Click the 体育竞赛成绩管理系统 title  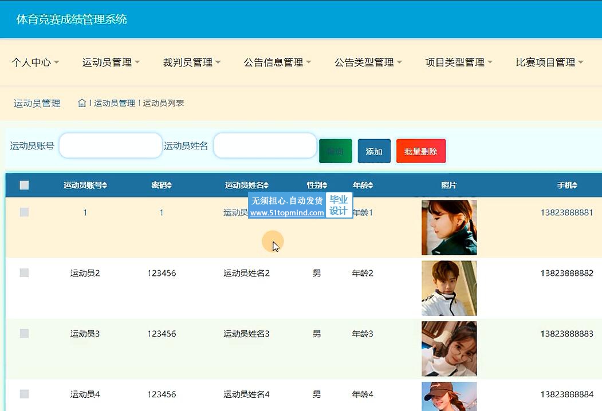click(x=72, y=19)
